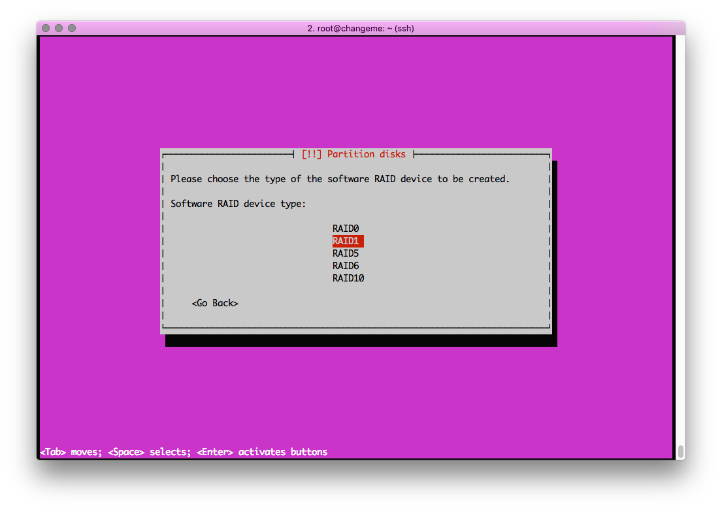The width and height of the screenshot is (722, 512).
Task: Click the 'Please choose the type' prompt
Action: (x=340, y=179)
